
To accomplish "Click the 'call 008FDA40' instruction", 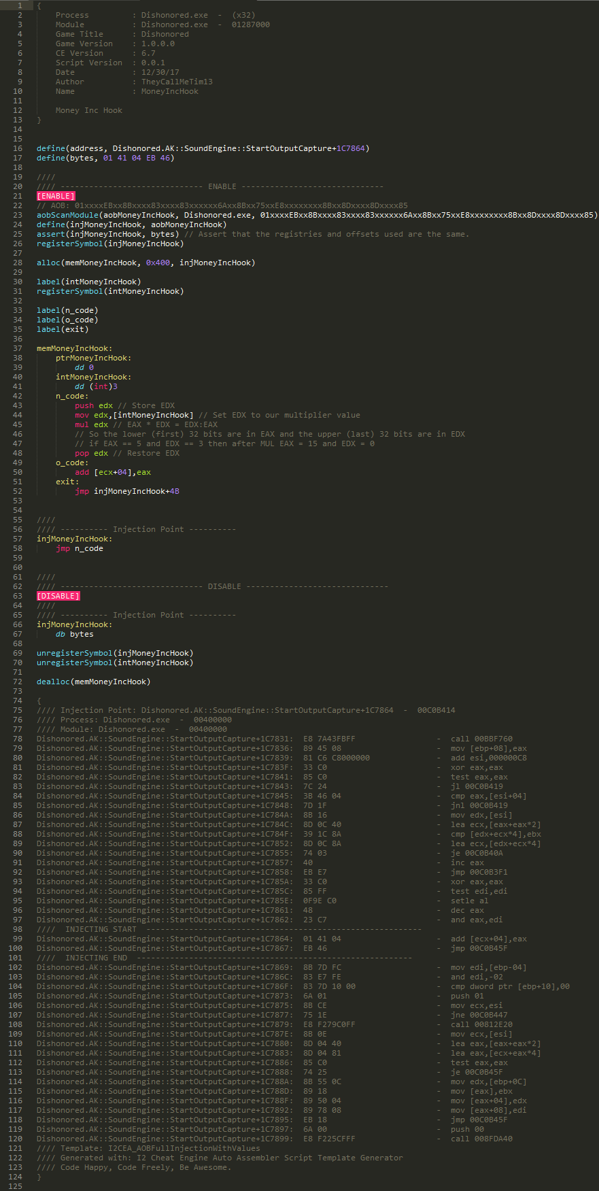I will click(481, 1139).
